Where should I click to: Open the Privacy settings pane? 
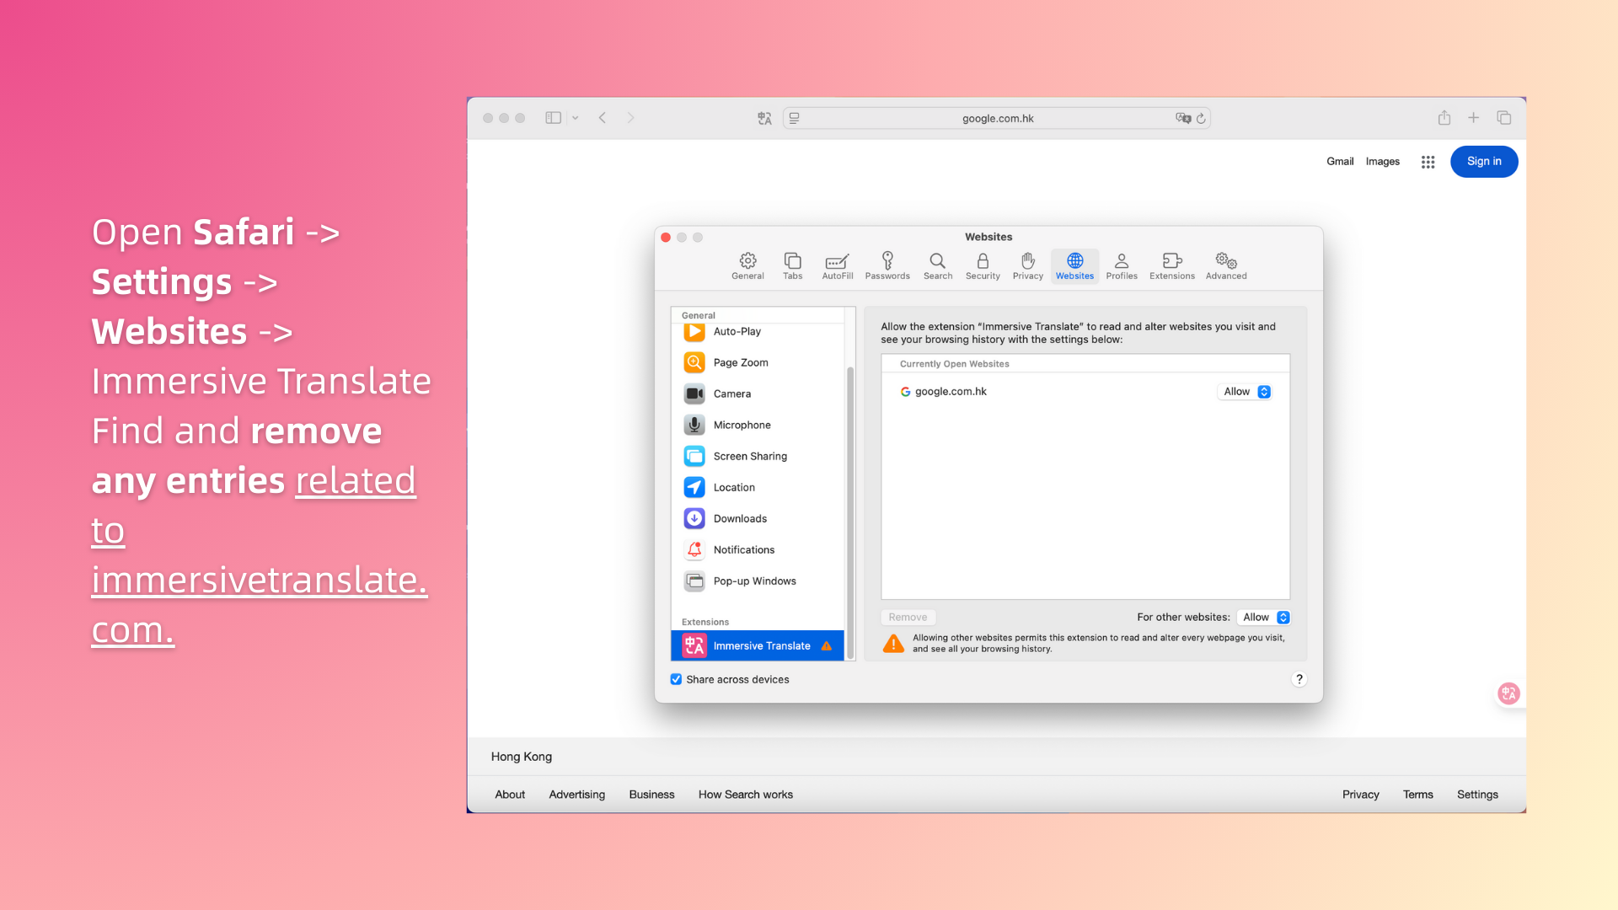(1027, 265)
